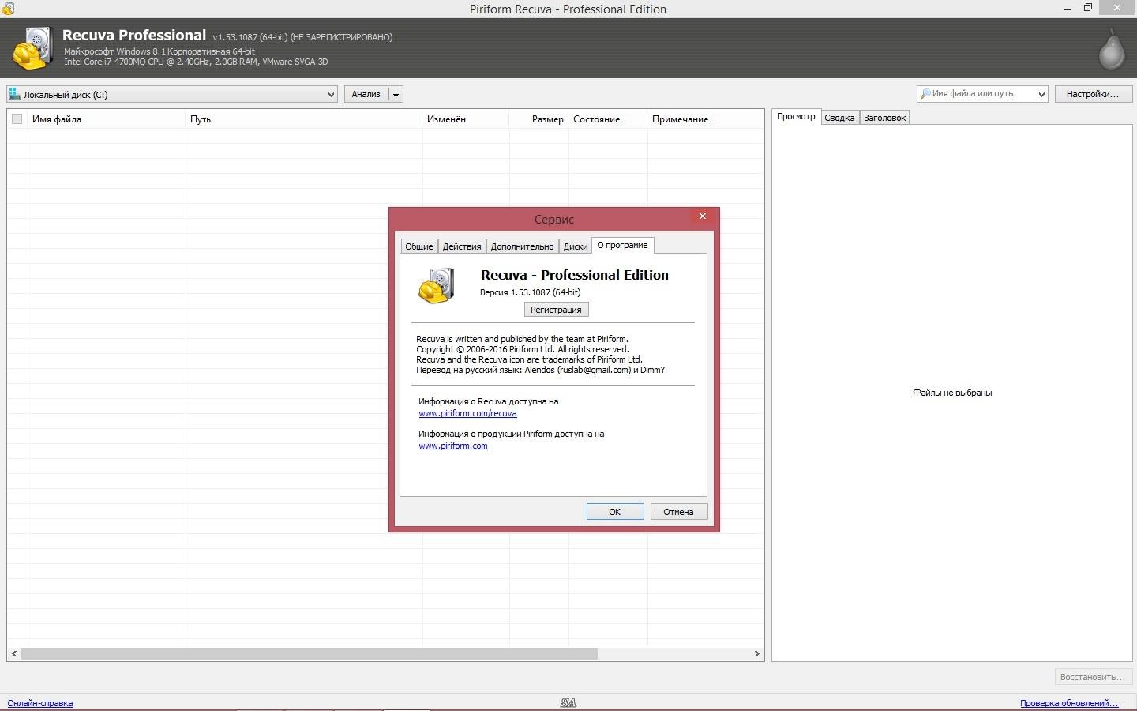
Task: Open the Онлайн-справка link
Action: coord(40,703)
